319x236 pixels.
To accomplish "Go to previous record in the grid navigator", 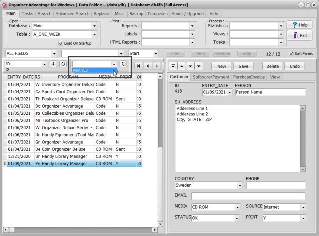I will tap(148, 66).
